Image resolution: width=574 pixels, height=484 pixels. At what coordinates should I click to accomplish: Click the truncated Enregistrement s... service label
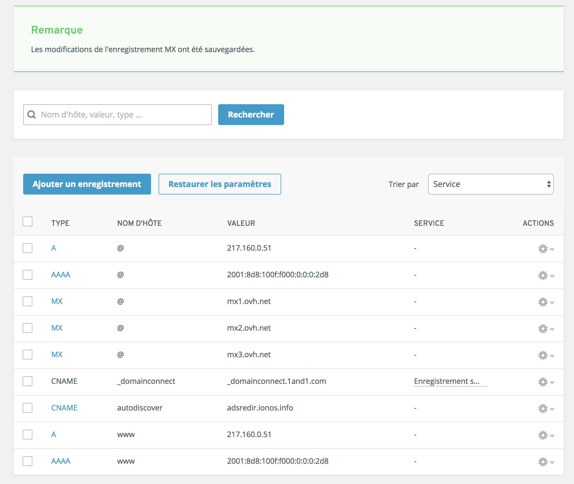tap(447, 381)
